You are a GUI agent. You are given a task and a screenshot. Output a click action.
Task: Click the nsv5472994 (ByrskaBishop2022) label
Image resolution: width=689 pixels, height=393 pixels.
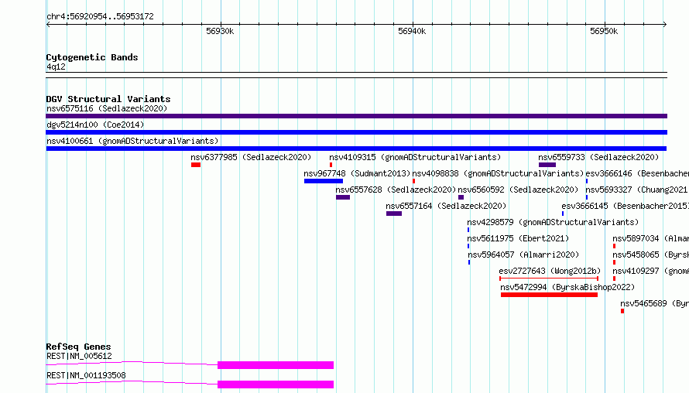coord(567,287)
